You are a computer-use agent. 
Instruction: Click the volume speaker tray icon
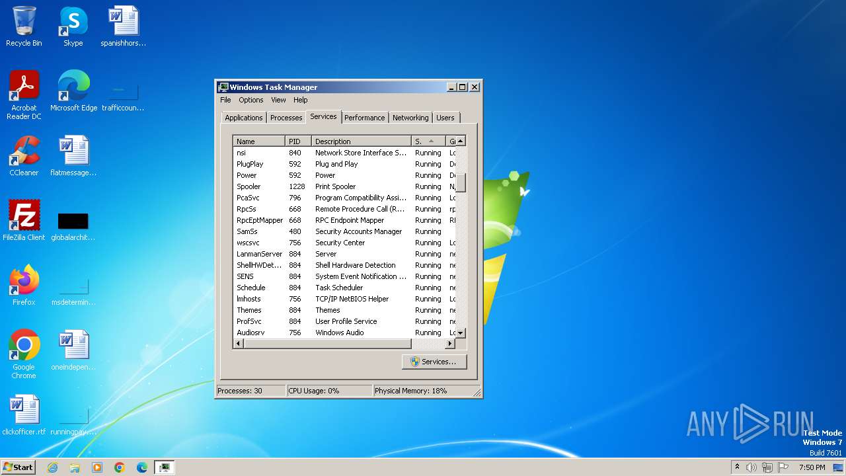[751, 467]
